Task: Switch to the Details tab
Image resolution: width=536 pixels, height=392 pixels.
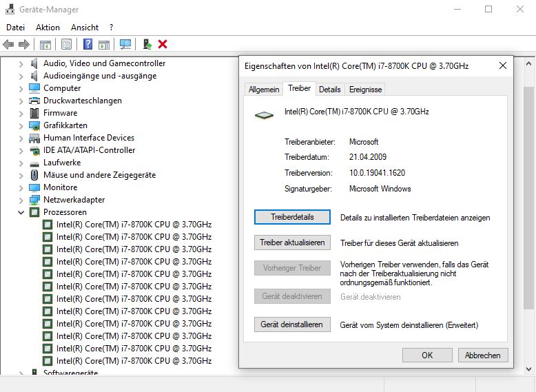Action: [330, 90]
